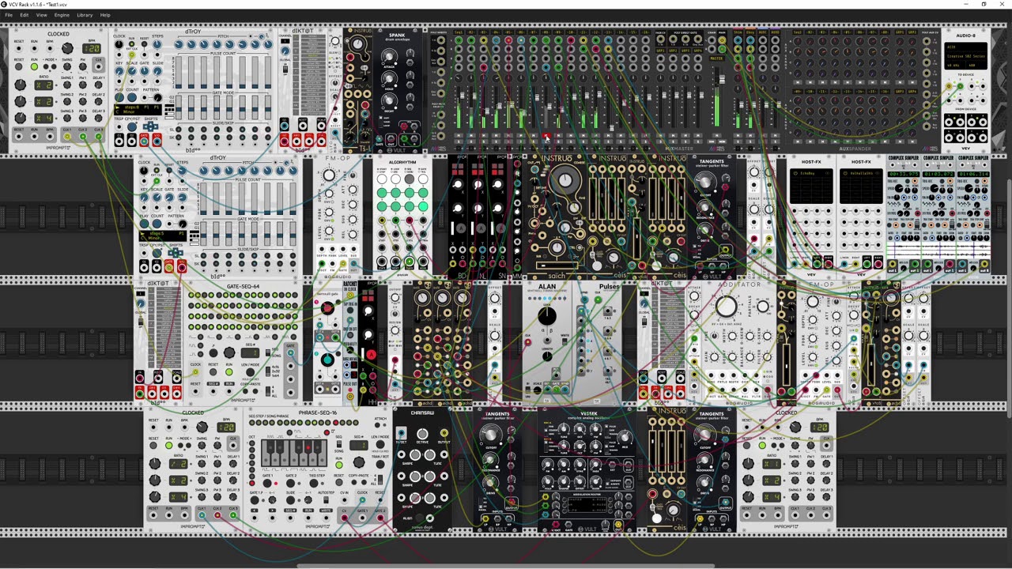
Task: Open the first HOST-FX plugin display
Action: [811, 186]
